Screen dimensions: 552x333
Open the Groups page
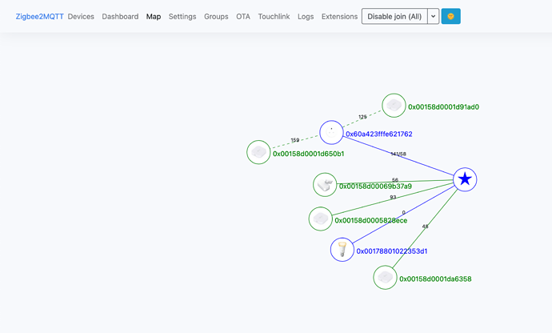click(x=216, y=17)
